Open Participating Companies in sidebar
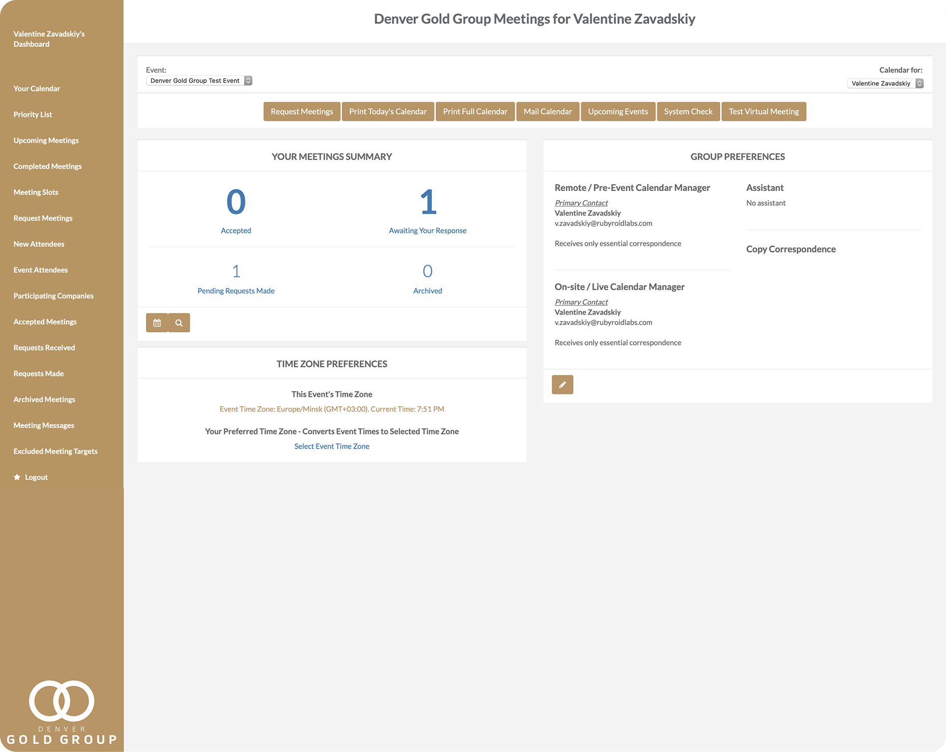This screenshot has width=946, height=752. [53, 296]
